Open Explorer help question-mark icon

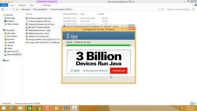196,5
